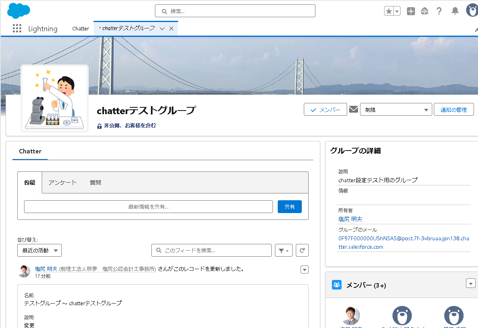This screenshot has width=478, height=328.
Task: Click the メンバー membership button
Action: [325, 110]
